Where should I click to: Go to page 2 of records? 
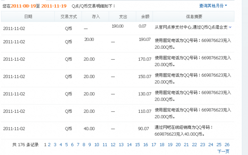click(x=49, y=145)
